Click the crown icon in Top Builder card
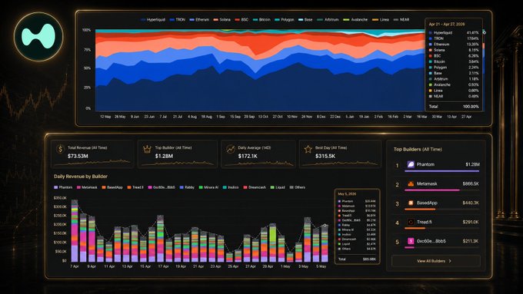The height and width of the screenshot is (294, 523). 147,149
